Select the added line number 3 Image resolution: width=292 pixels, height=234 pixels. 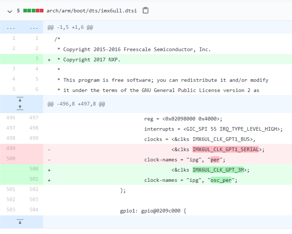[37, 59]
